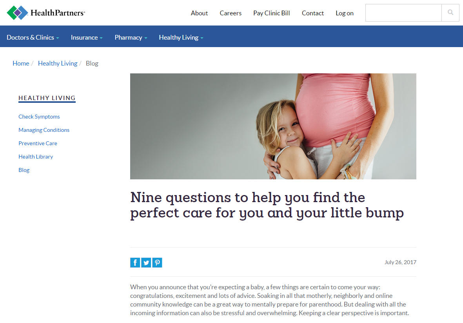Expand the Pharmacy dropdown
463x323 pixels.
point(131,38)
